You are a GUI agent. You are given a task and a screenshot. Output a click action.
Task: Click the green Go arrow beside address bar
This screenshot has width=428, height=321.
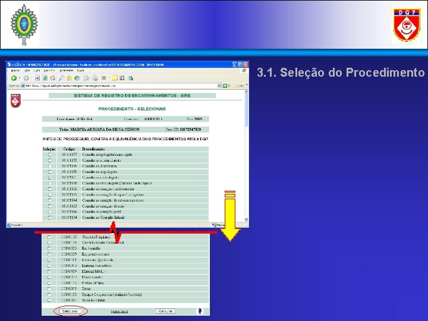(x=225, y=86)
